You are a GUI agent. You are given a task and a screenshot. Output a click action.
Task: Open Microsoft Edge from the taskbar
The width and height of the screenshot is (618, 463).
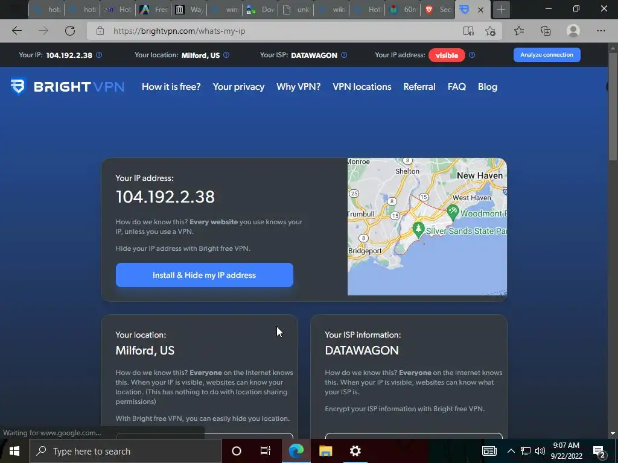coord(296,451)
